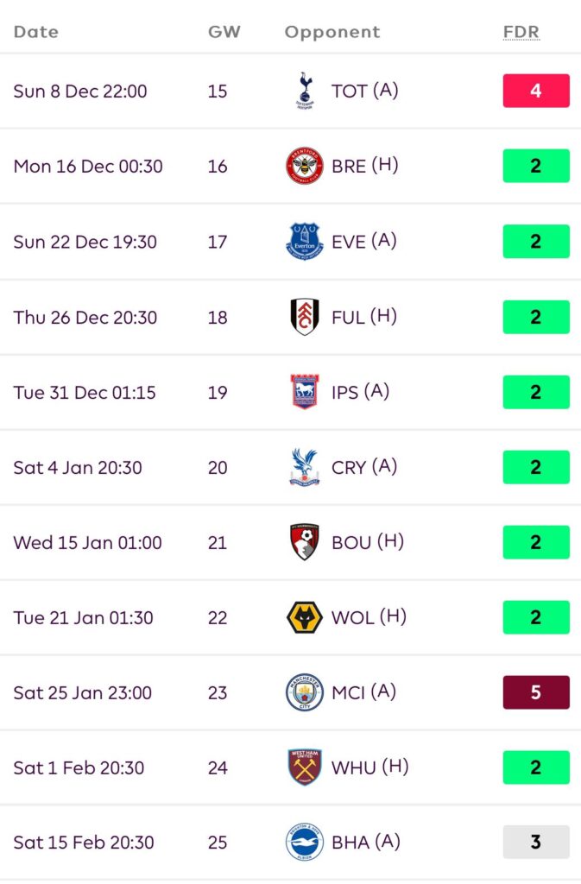Click the Tottenham club crest icon
This screenshot has height=884, width=581.
tap(304, 91)
